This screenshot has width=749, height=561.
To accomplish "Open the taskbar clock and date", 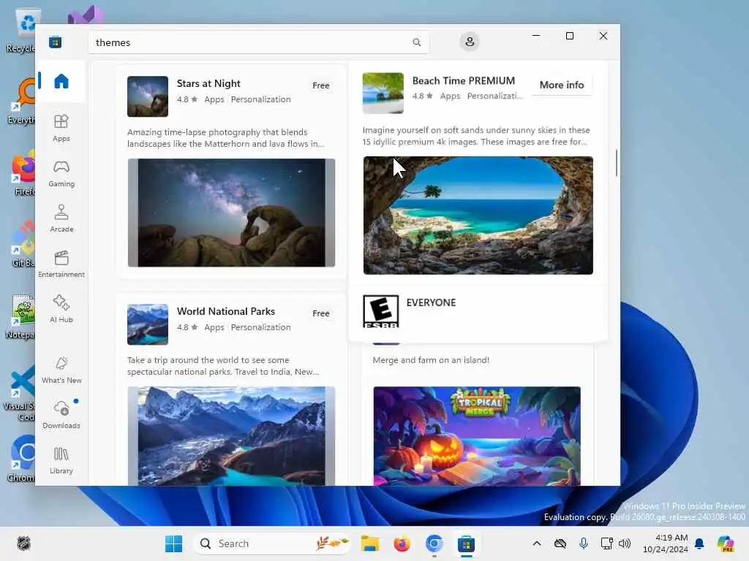I will [x=666, y=543].
